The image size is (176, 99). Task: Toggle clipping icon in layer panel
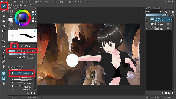169,11
